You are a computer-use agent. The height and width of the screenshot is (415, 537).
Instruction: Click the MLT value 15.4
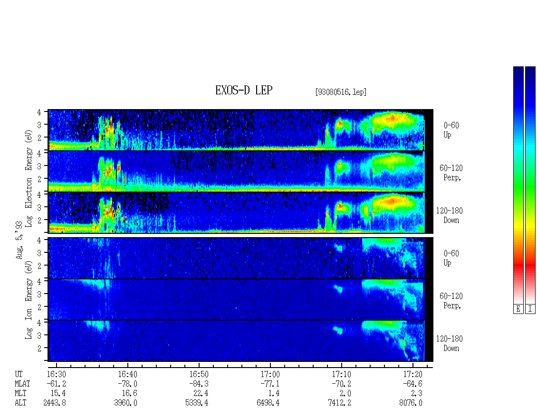(58, 394)
